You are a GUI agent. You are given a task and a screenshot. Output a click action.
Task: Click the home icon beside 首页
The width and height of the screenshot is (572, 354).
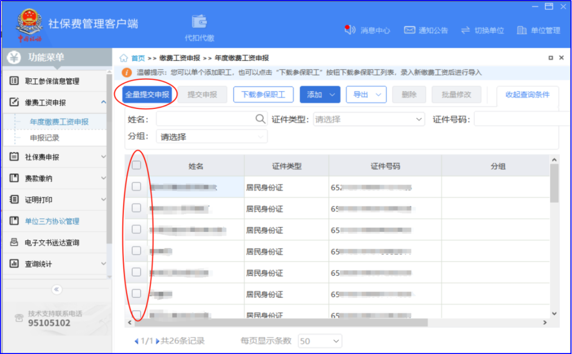(123, 58)
